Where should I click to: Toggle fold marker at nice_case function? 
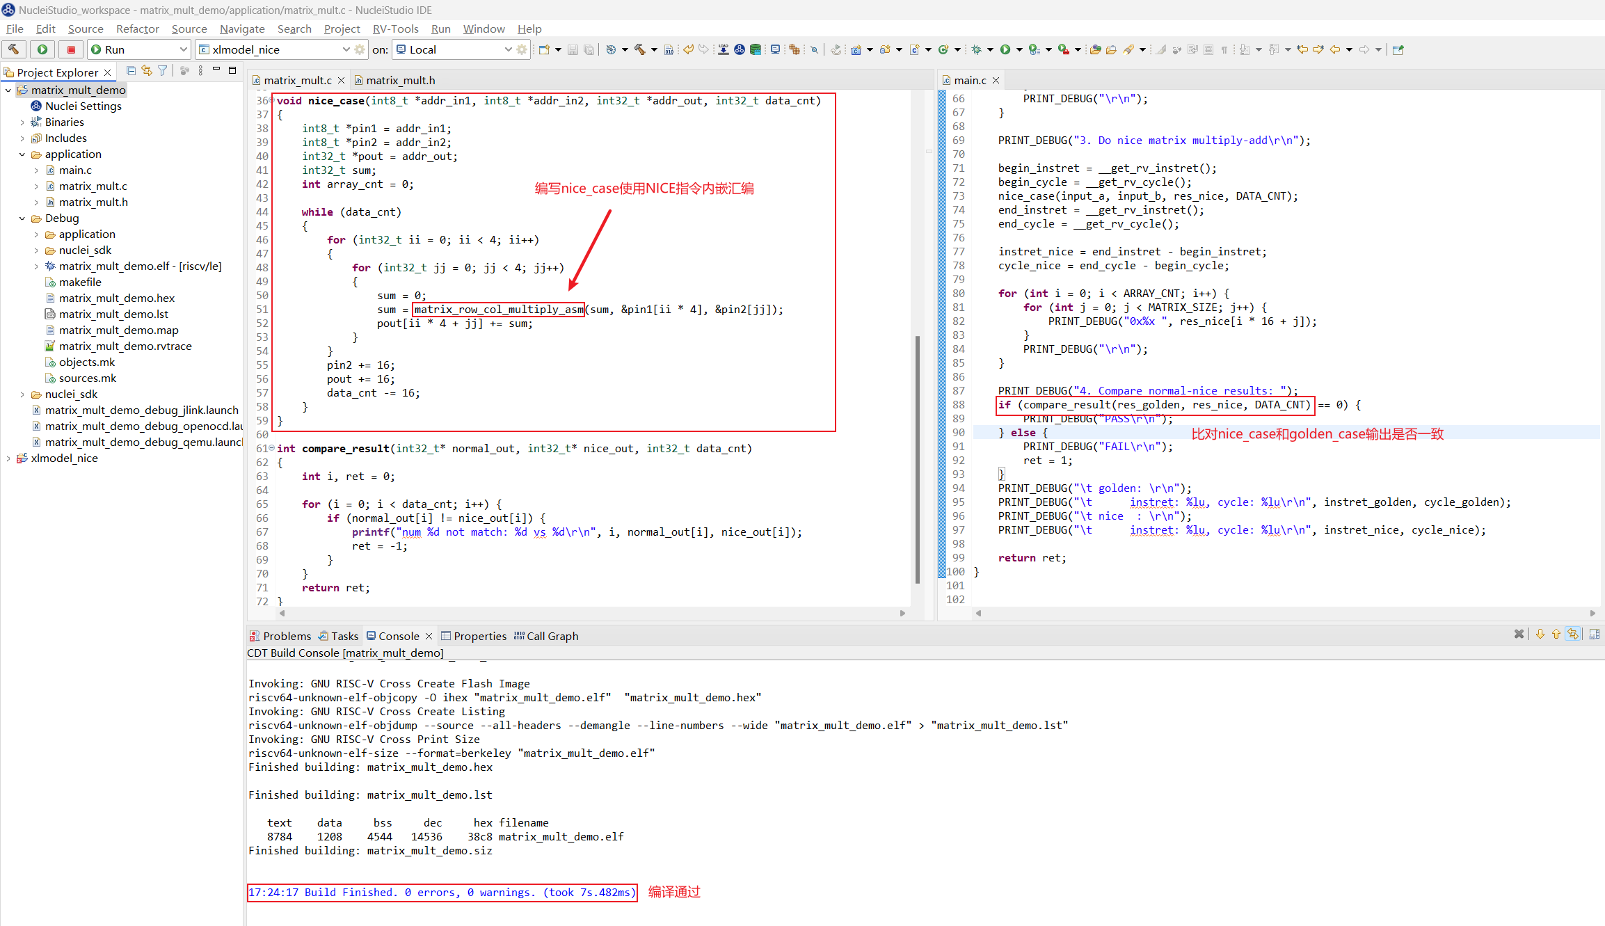271,101
